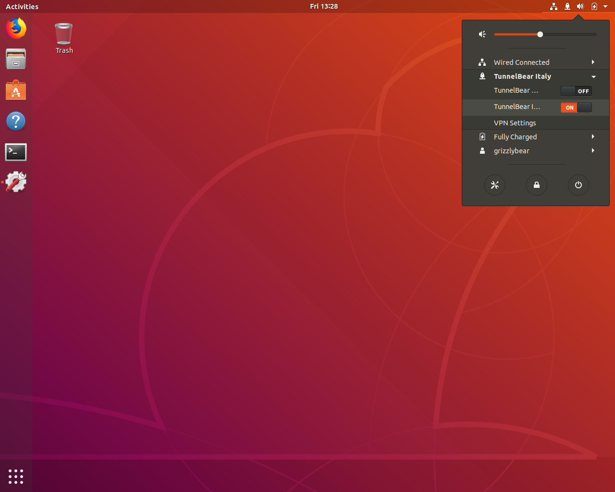
Task: Expand the Fully Charged submenu arrow
Action: click(593, 137)
